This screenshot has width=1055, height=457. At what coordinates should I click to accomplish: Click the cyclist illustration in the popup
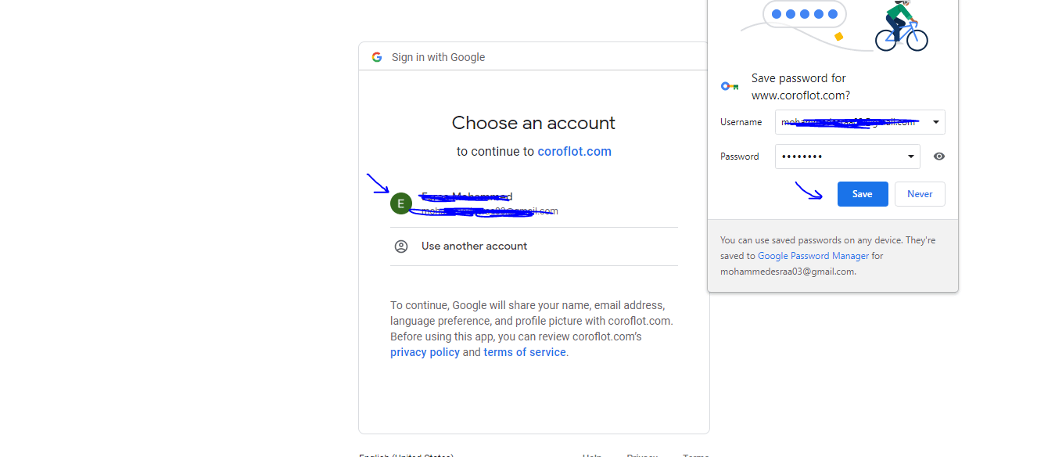click(x=902, y=27)
